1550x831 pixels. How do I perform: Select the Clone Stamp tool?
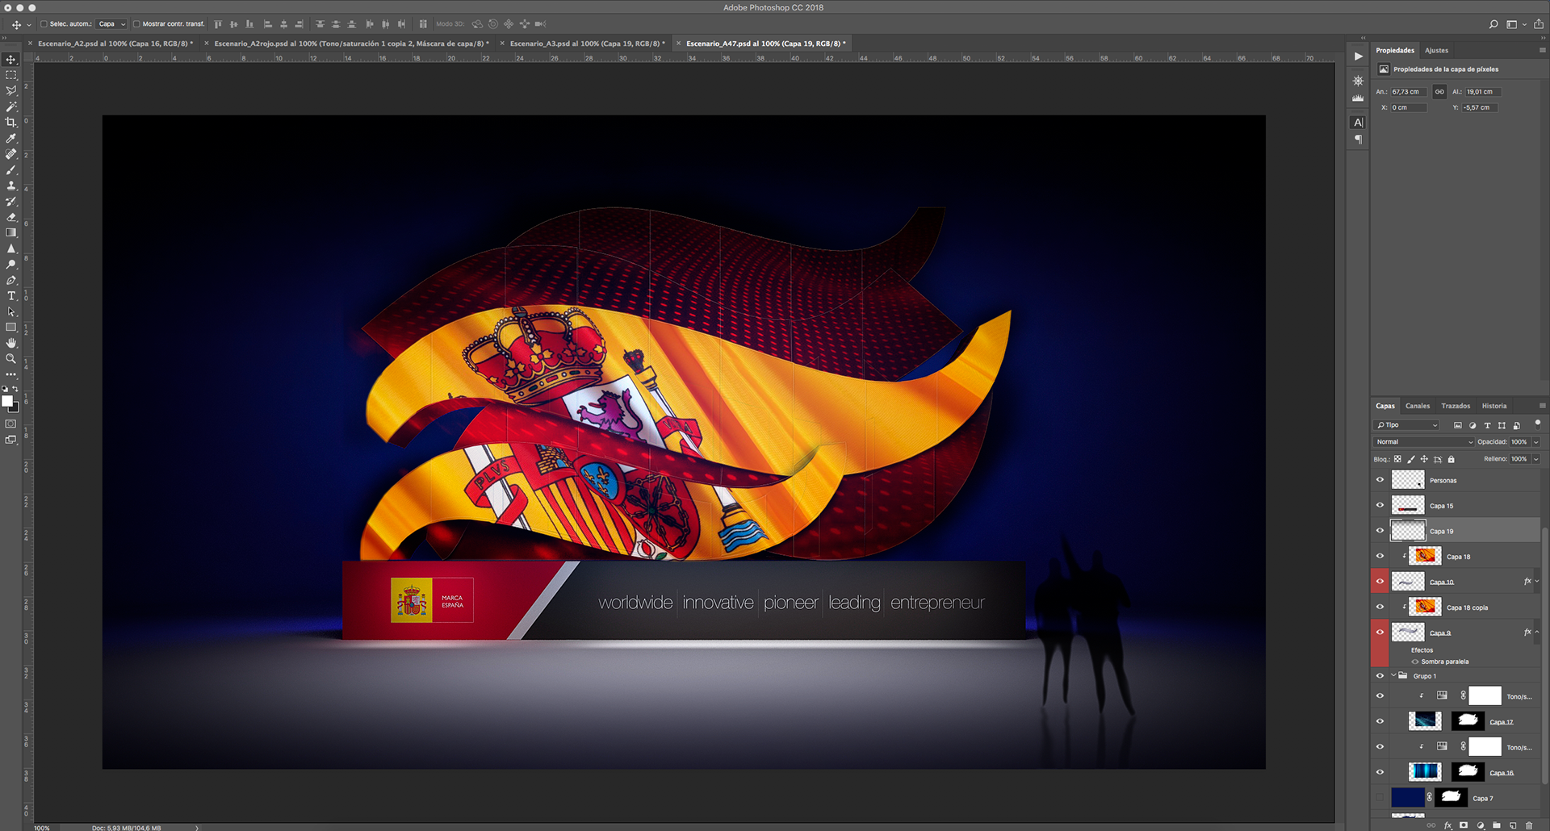coord(11,186)
